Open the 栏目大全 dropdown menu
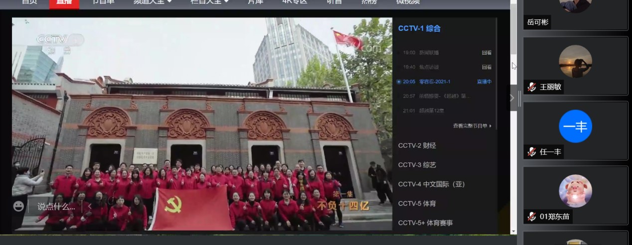632x245 pixels. pos(209,1)
